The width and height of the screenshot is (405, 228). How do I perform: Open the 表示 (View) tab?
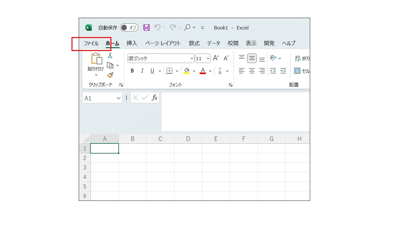coord(251,43)
